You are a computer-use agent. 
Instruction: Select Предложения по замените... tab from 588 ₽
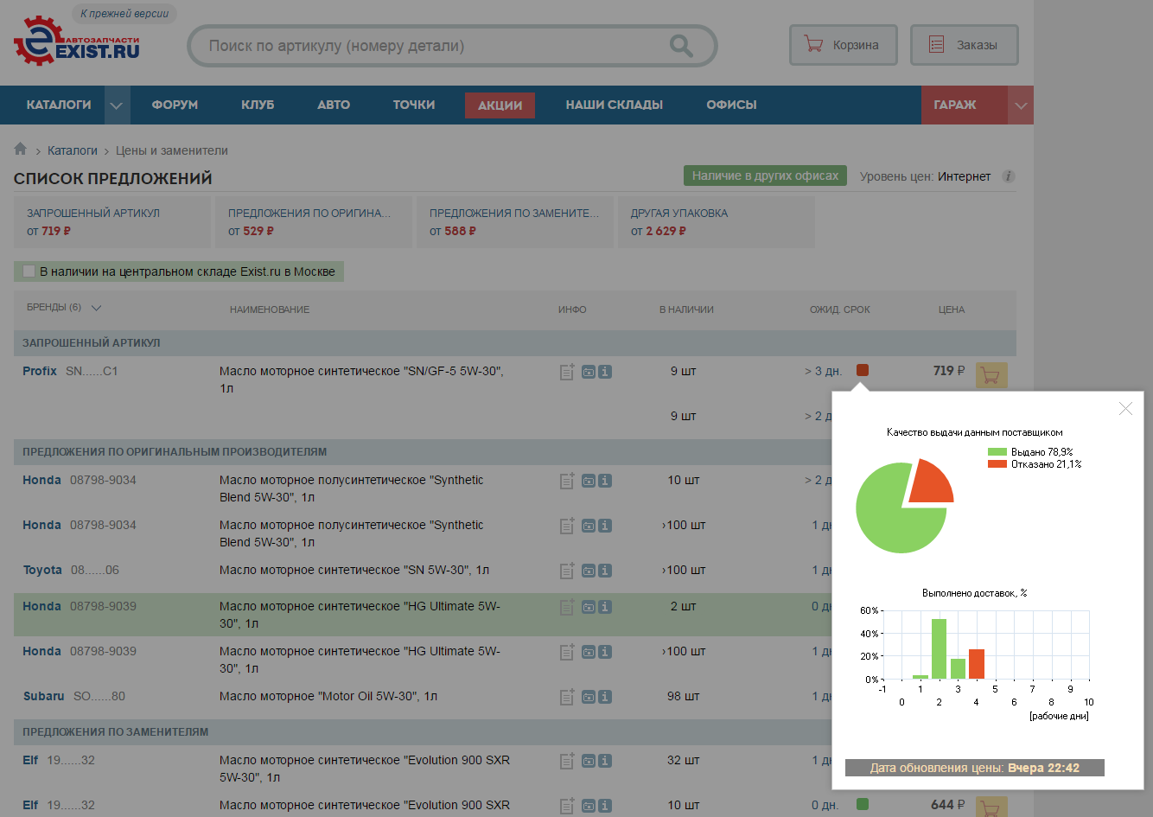tap(515, 222)
